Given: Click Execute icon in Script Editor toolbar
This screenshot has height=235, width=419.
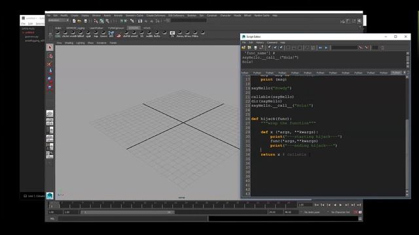Looking at the screenshot, I should pyautogui.click(x=326, y=48).
